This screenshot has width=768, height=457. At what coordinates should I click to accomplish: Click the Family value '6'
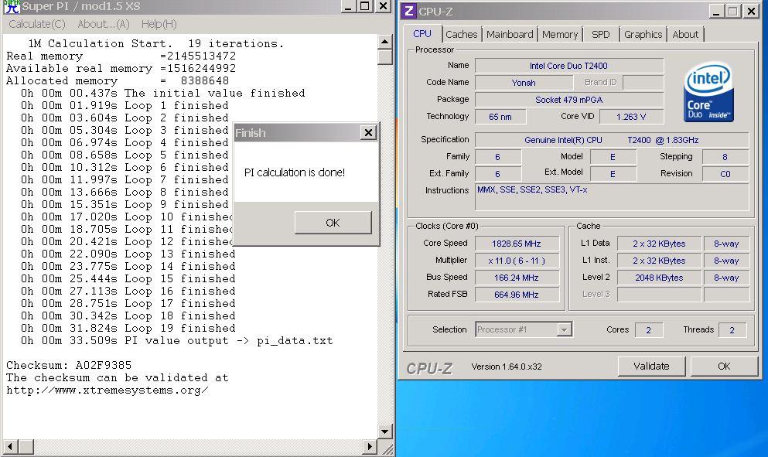497,157
